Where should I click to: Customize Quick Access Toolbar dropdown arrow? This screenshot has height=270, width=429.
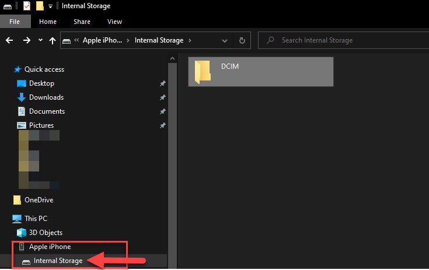coord(50,6)
